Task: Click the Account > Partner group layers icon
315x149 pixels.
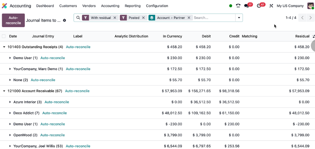Action: (x=152, y=18)
